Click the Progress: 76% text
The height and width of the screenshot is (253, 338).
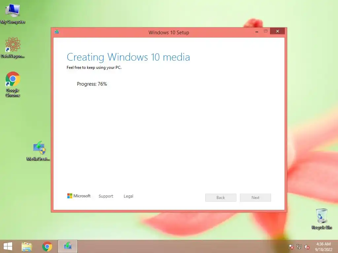[92, 84]
